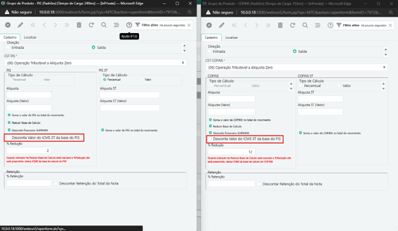The image size is (398, 231).
Task: Click the Alíquota ST field in PIS window
Action: 129,95
